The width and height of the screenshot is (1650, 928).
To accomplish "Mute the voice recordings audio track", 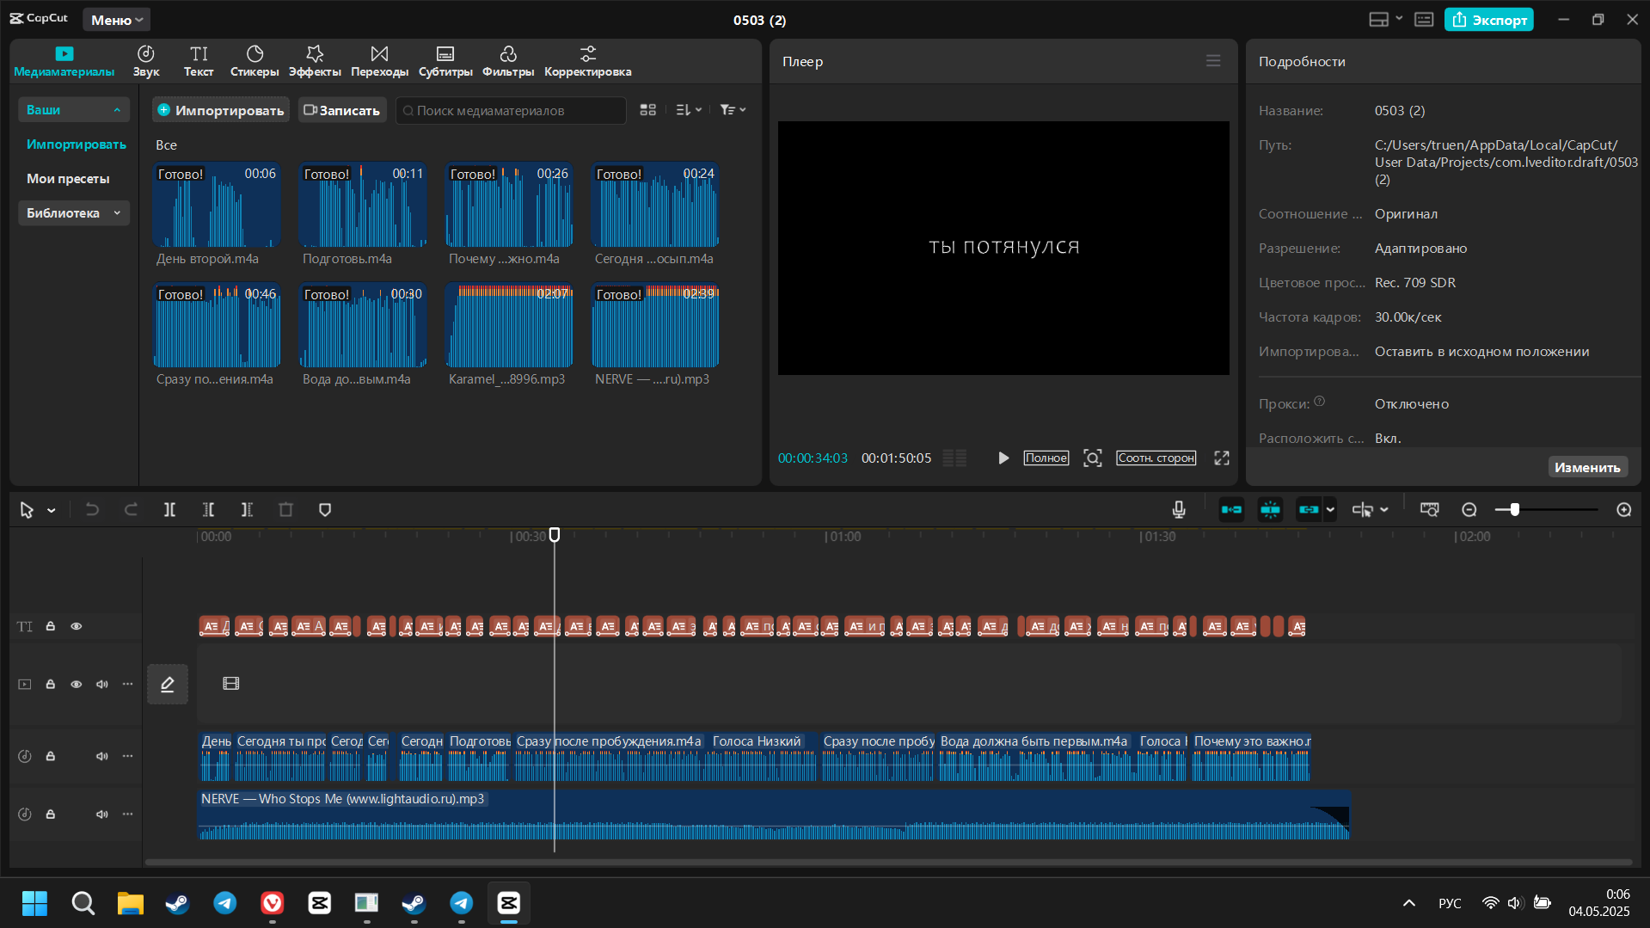I will click(102, 756).
